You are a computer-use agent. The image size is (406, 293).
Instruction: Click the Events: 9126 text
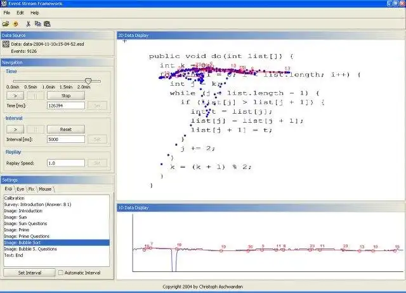pyautogui.click(x=24, y=51)
